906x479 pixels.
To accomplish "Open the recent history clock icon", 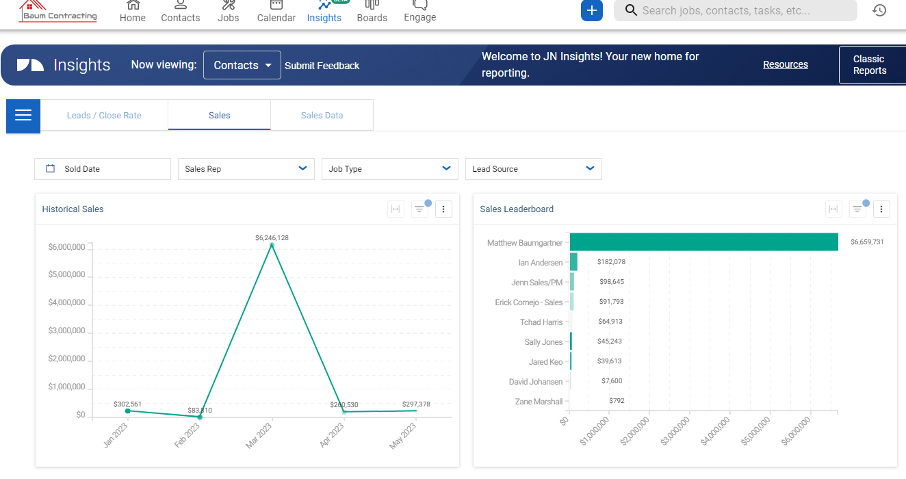I will point(879,10).
